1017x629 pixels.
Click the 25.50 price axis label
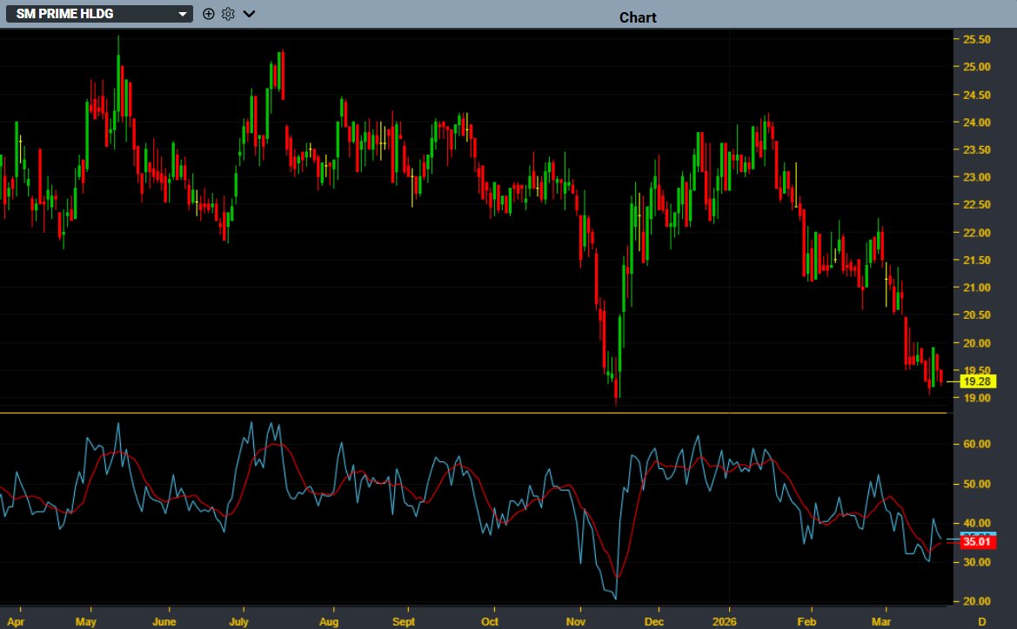pyautogui.click(x=976, y=39)
